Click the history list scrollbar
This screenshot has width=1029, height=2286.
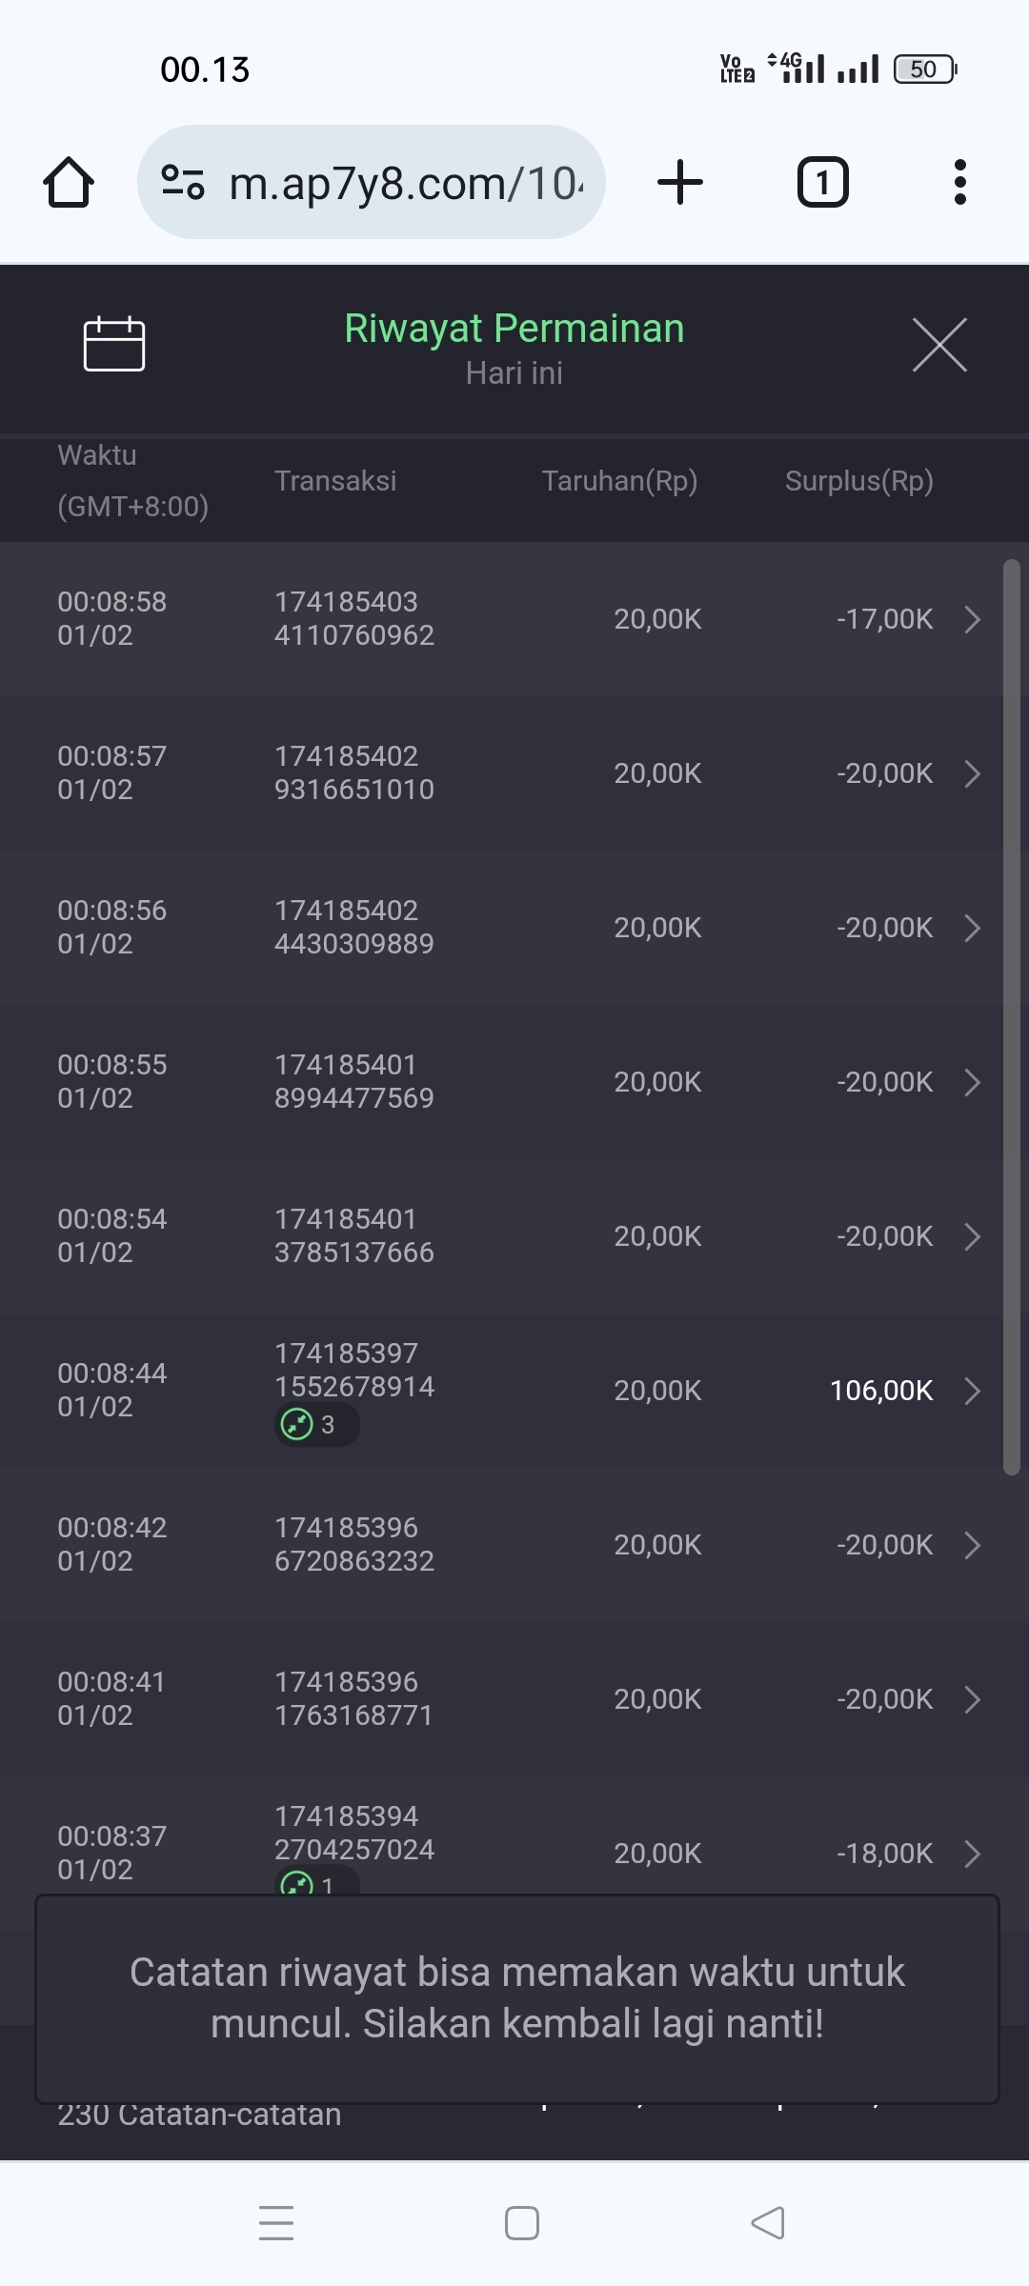tap(1011, 1017)
